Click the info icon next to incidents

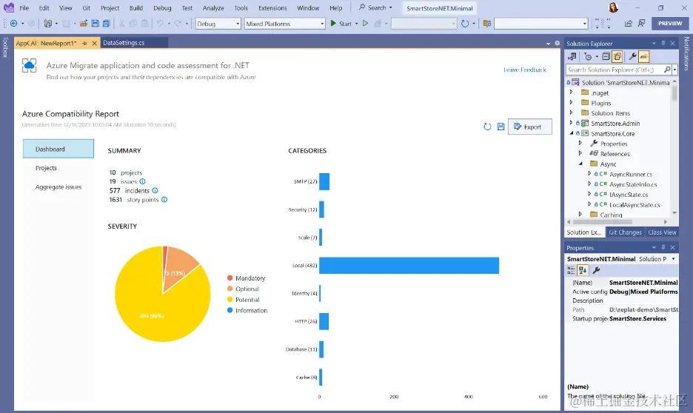[x=155, y=190]
